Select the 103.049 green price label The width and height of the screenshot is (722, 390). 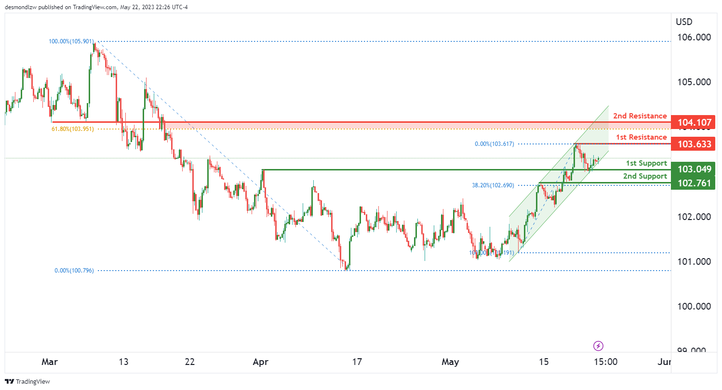coord(694,169)
